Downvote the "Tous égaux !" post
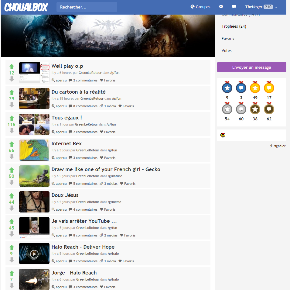The width and height of the screenshot is (290, 290). point(12,131)
